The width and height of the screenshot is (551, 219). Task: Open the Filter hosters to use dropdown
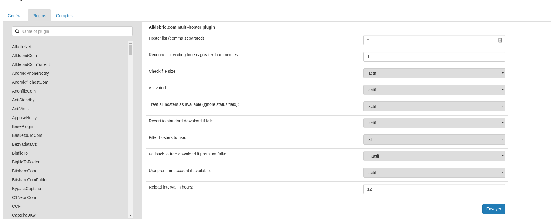click(x=434, y=139)
